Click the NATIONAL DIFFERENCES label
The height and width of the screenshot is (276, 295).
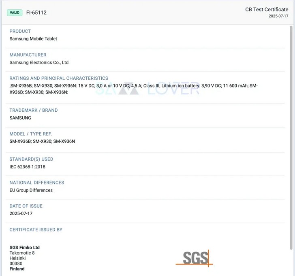click(x=37, y=183)
